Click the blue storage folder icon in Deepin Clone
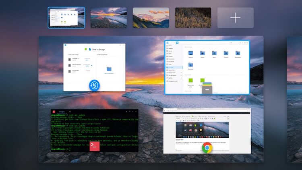This screenshot has height=170, width=302. 109,69
